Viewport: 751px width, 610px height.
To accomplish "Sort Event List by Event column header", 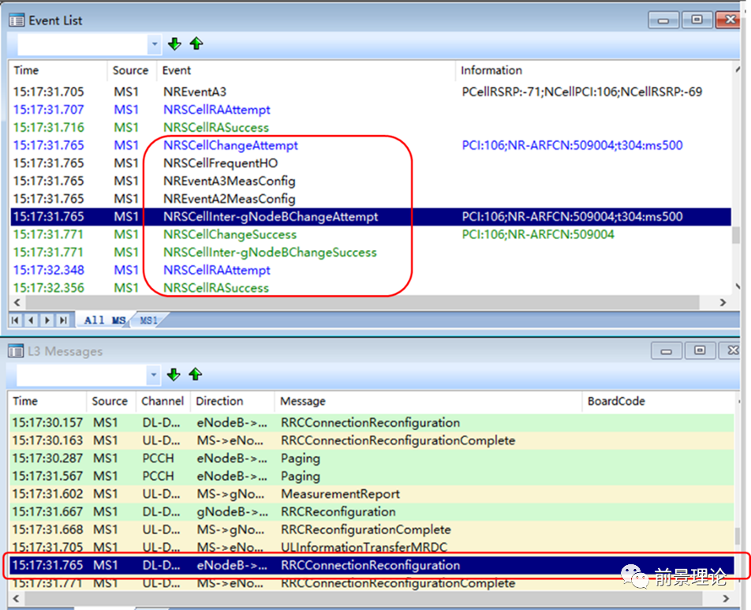I will [x=305, y=70].
